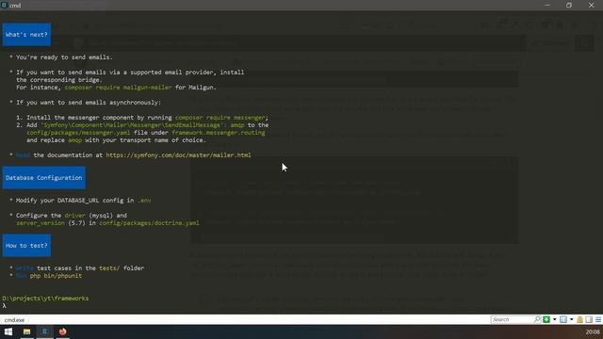Click the lock icon in status bar
Image resolution: width=603 pixels, height=339 pixels.
pyautogui.click(x=580, y=319)
